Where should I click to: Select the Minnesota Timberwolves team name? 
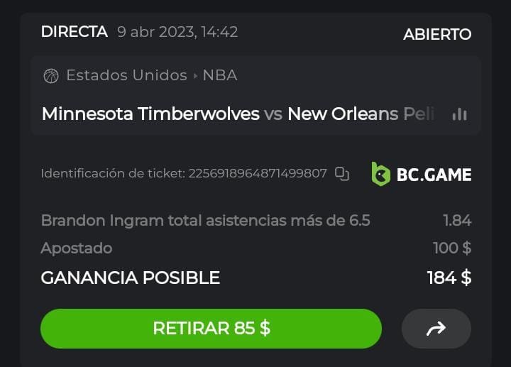(x=150, y=114)
